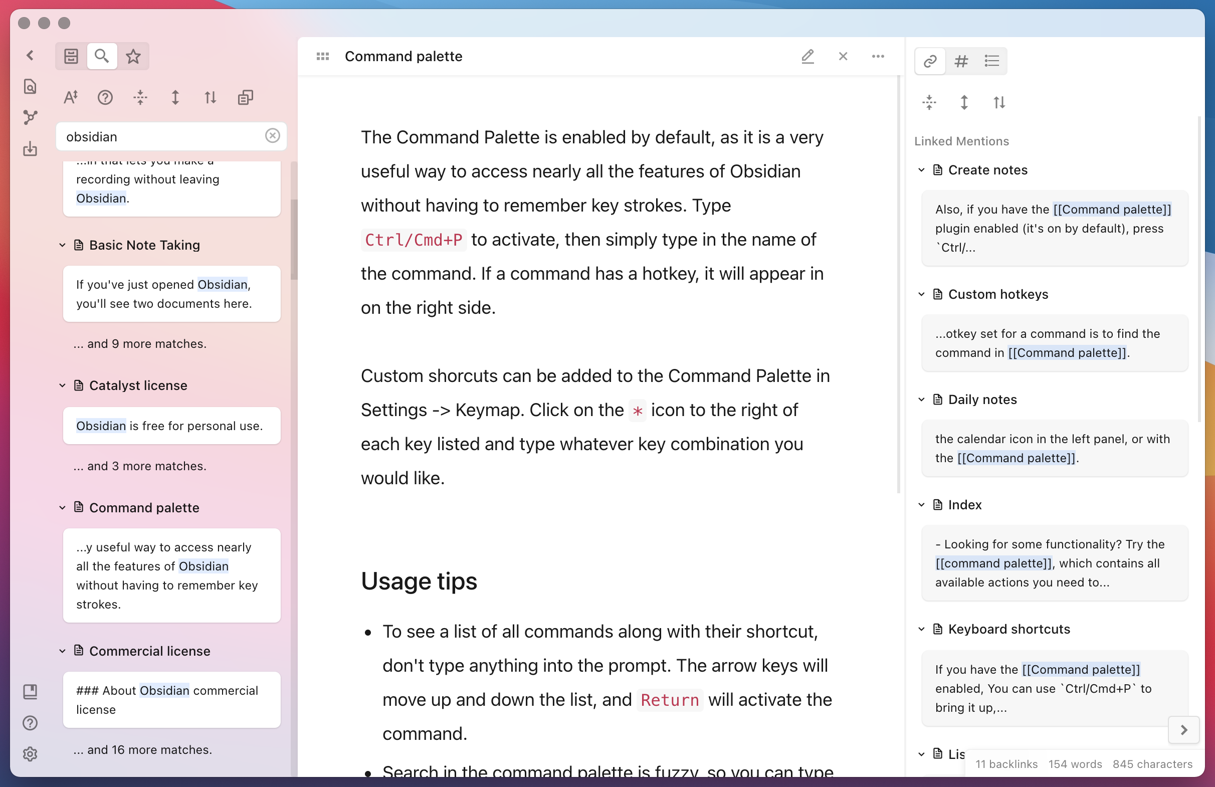Clear the search query
This screenshot has height=787, width=1215.
pyautogui.click(x=273, y=135)
